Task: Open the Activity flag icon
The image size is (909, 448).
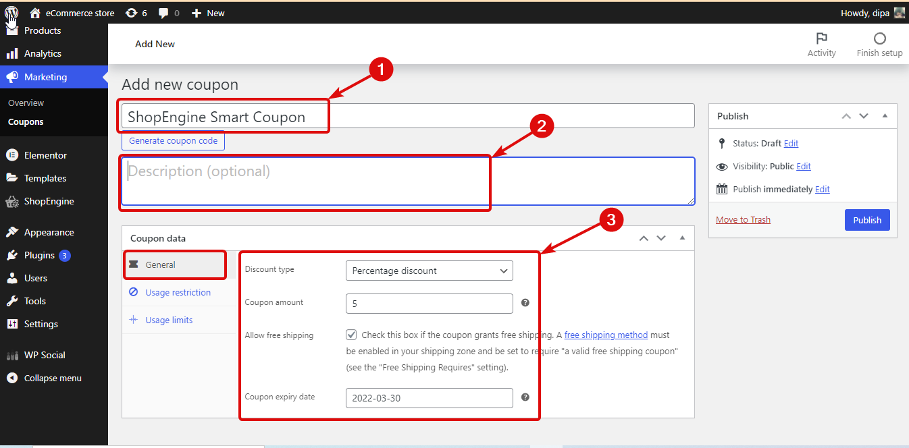Action: 821,38
